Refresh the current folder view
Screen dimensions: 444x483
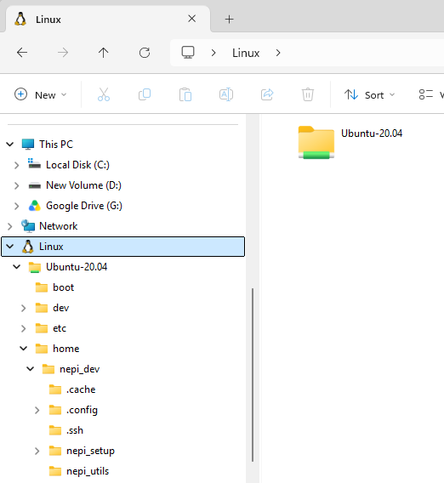tap(145, 53)
